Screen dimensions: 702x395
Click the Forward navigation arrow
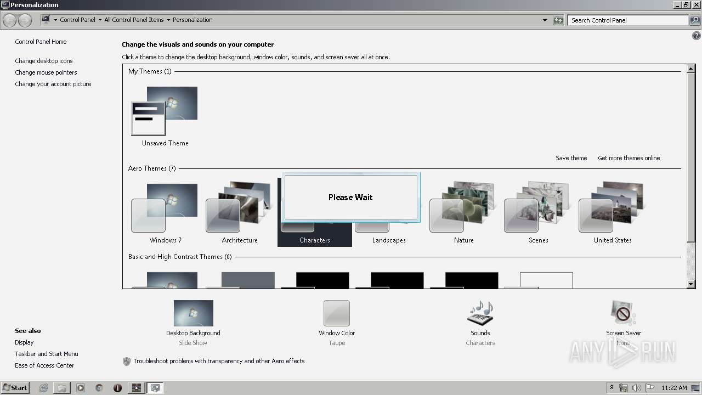point(25,20)
